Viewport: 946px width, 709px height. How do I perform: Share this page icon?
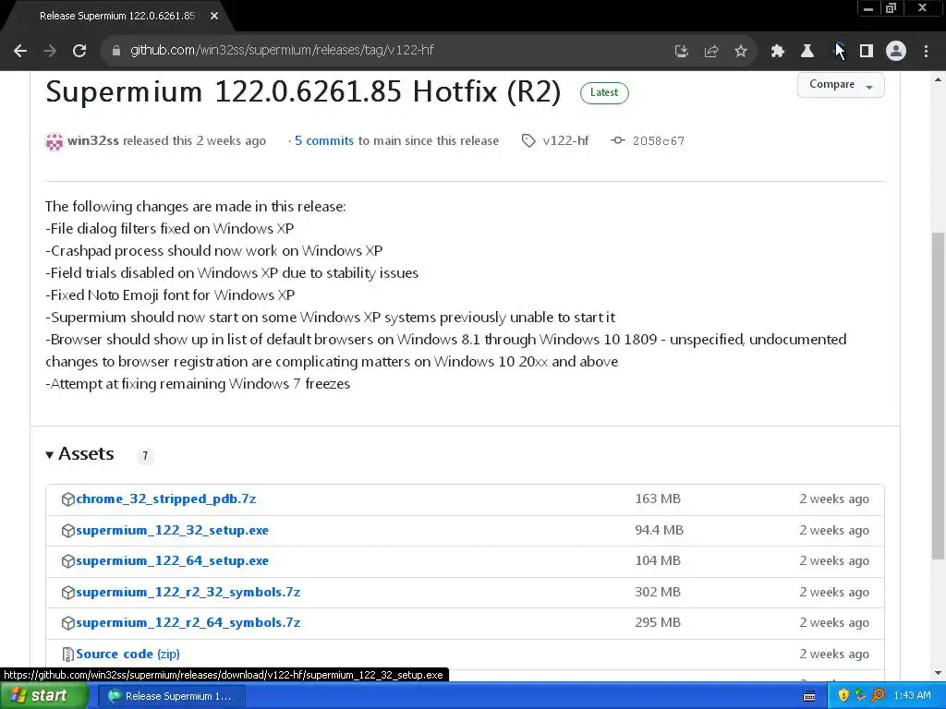tap(711, 52)
